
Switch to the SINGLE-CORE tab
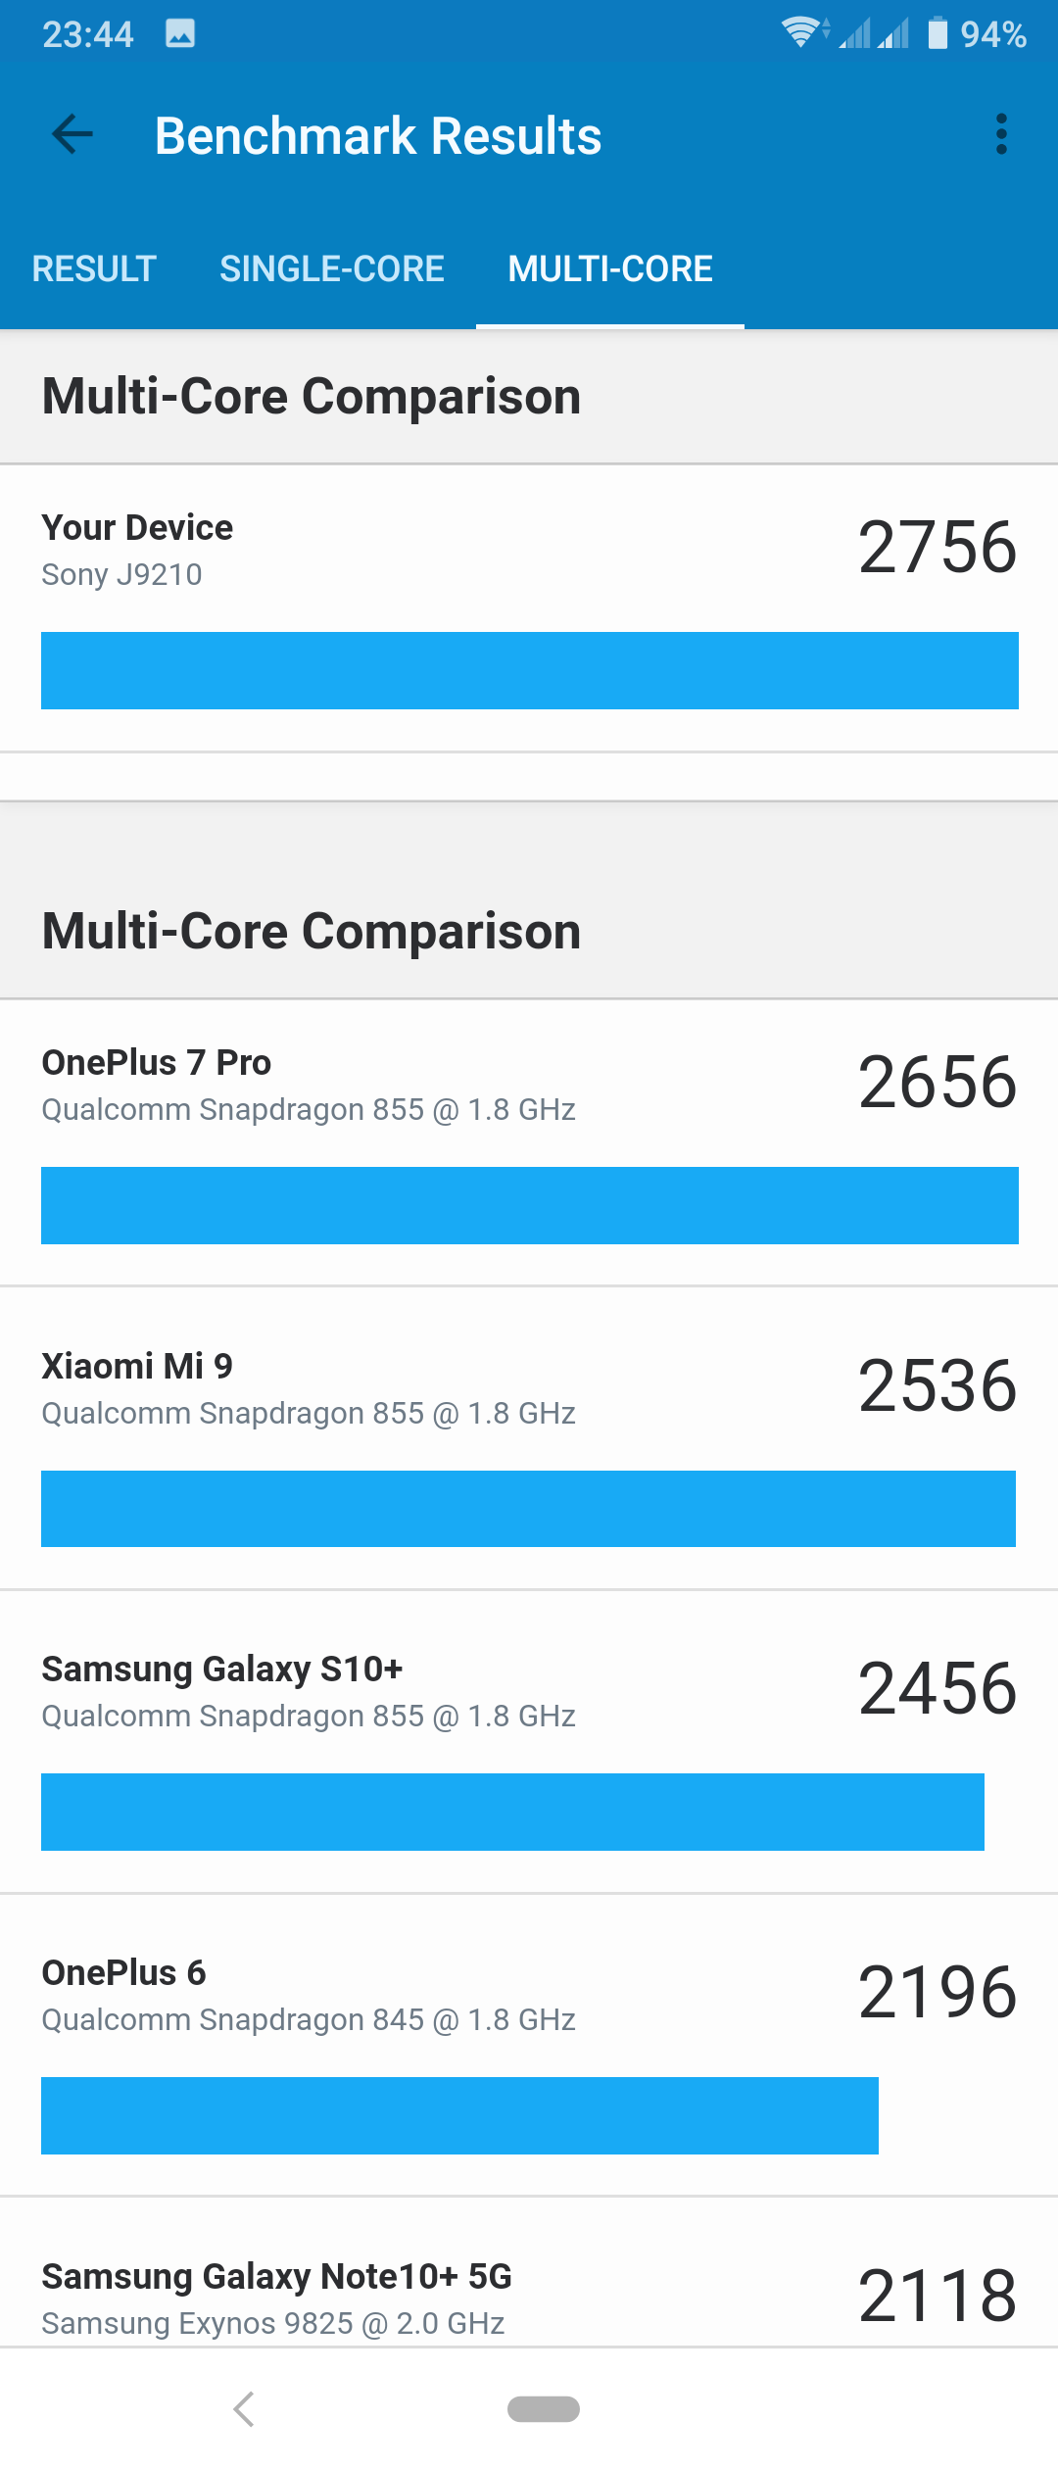[x=332, y=268]
